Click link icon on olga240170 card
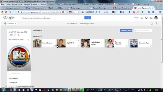Screen dimensions: 163x92 click(x=78, y=46)
